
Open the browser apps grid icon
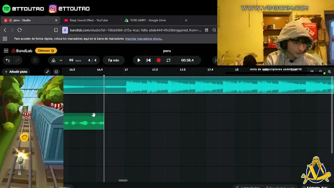coord(5,39)
